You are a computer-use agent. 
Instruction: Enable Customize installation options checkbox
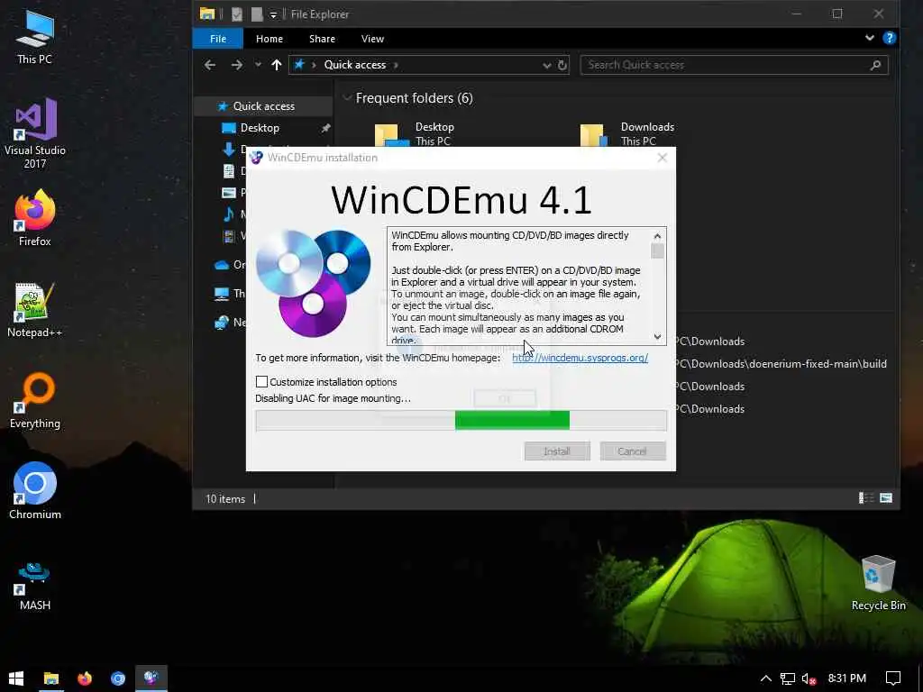click(x=262, y=382)
